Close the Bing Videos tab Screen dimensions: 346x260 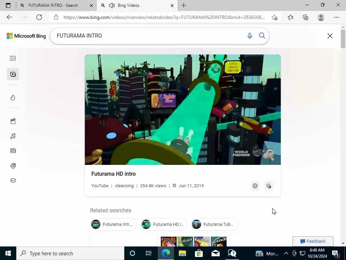(x=172, y=5)
